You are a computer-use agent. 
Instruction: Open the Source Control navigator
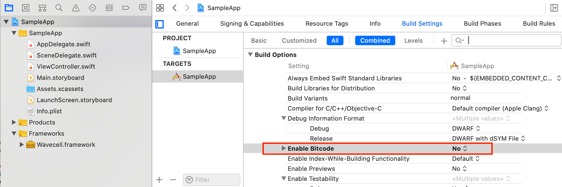(26, 8)
